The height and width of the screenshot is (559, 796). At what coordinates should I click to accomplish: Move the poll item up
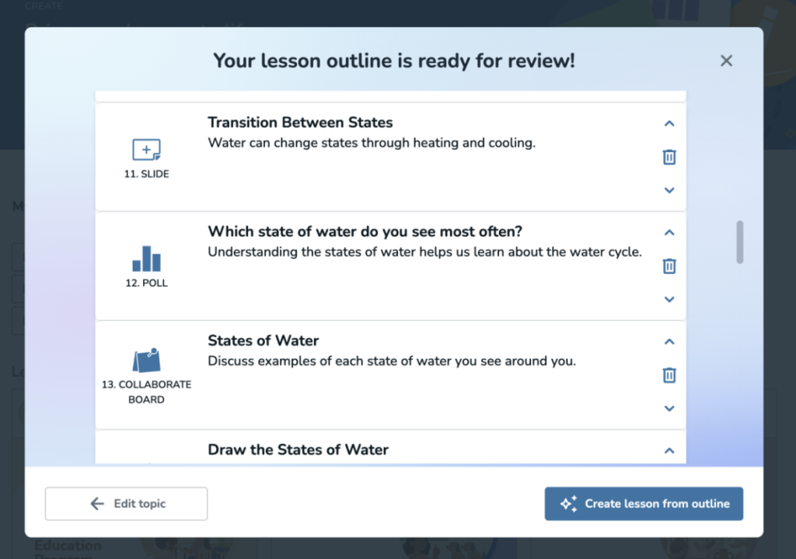[669, 233]
